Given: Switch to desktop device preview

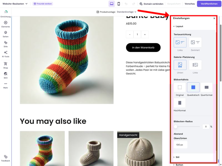Looking at the screenshot, I should coord(112,4).
